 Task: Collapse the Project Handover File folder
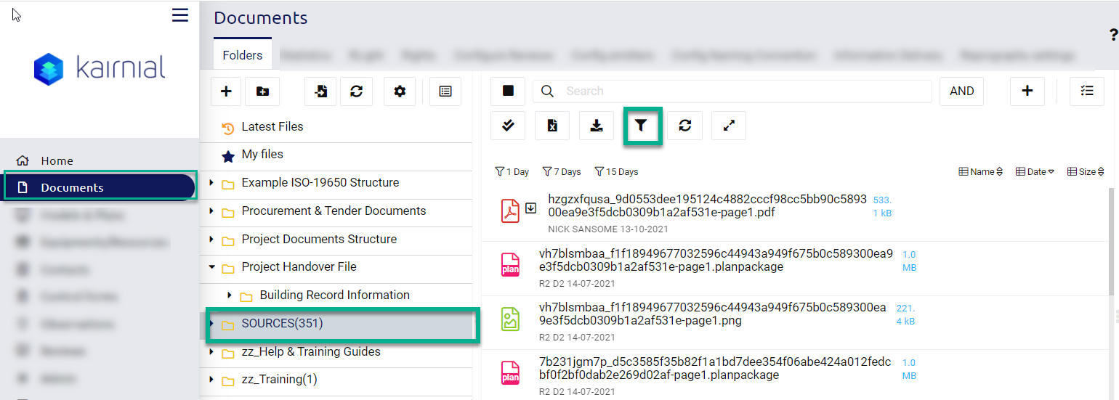coord(211,267)
